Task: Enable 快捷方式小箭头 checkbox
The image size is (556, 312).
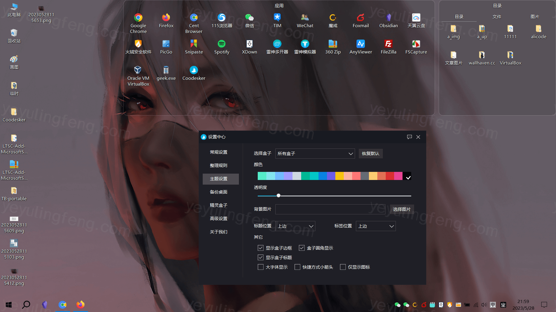Action: (297, 267)
